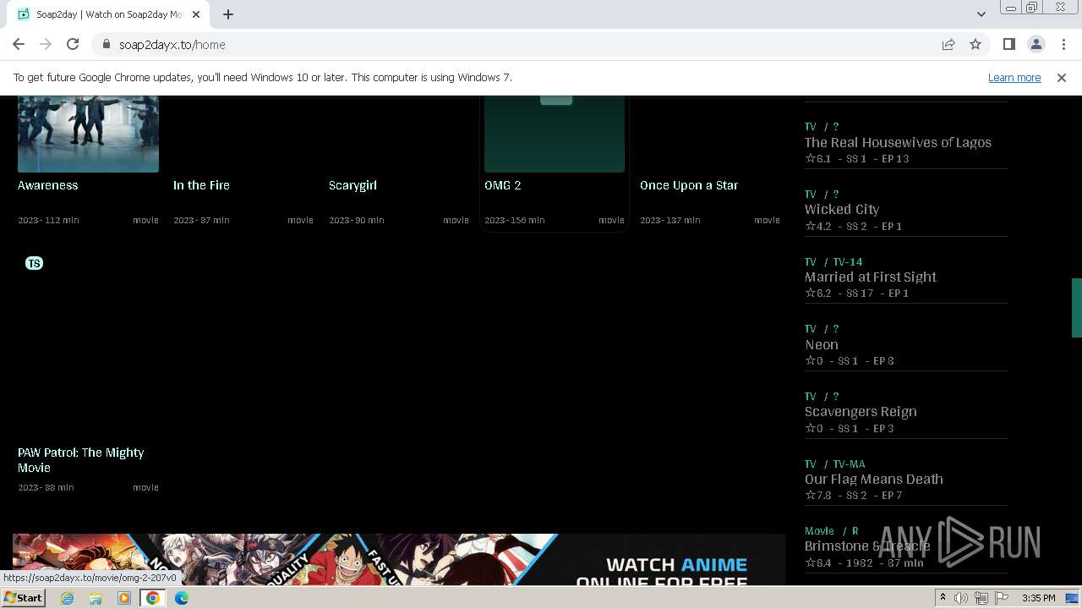Share this page using the share icon
The width and height of the screenshot is (1082, 609).
948,45
